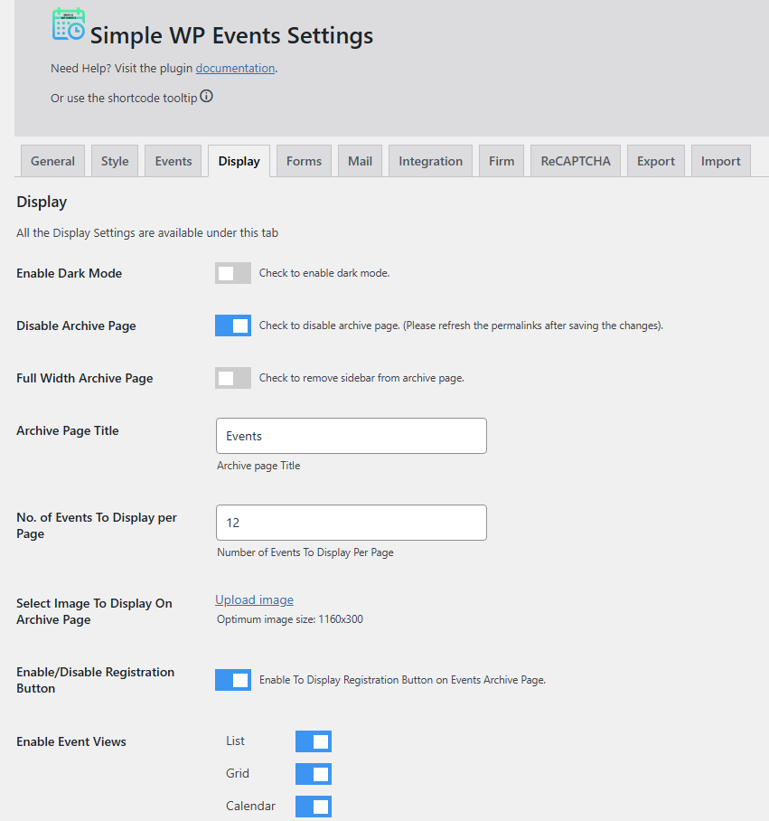Click 'Number of Events To Display Per Page' hint

coord(305,552)
